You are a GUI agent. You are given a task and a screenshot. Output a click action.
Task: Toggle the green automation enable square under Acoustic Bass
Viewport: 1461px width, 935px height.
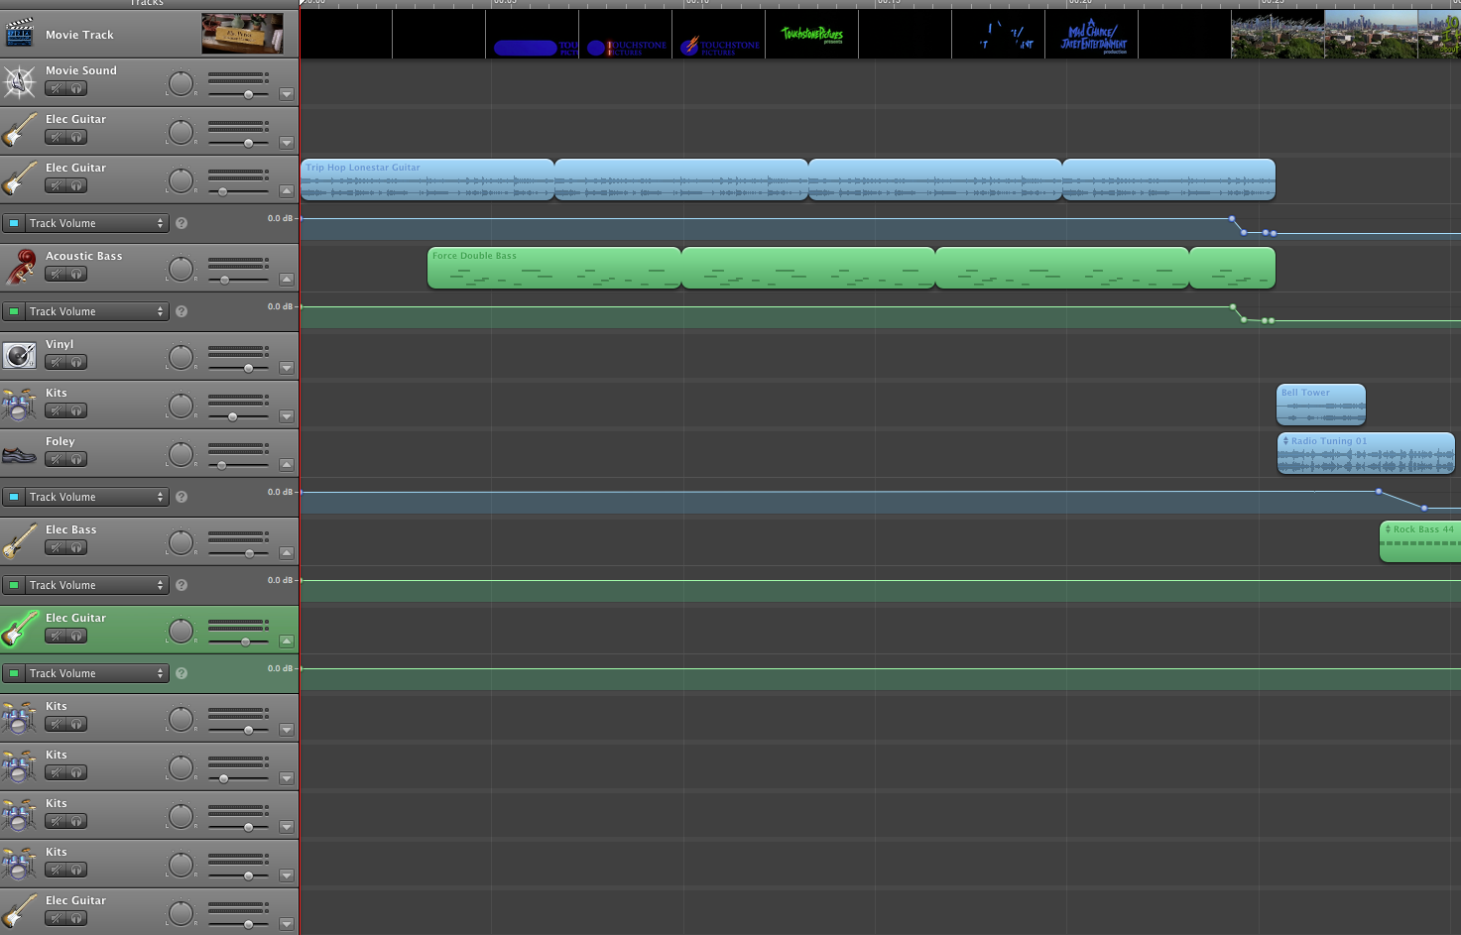click(14, 311)
